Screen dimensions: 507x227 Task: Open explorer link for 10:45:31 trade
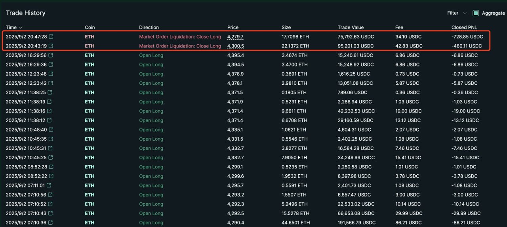point(50,148)
